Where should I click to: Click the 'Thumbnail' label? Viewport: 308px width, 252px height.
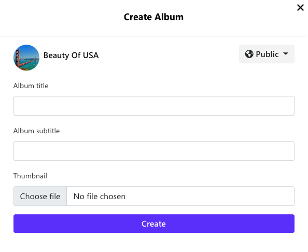click(x=30, y=176)
